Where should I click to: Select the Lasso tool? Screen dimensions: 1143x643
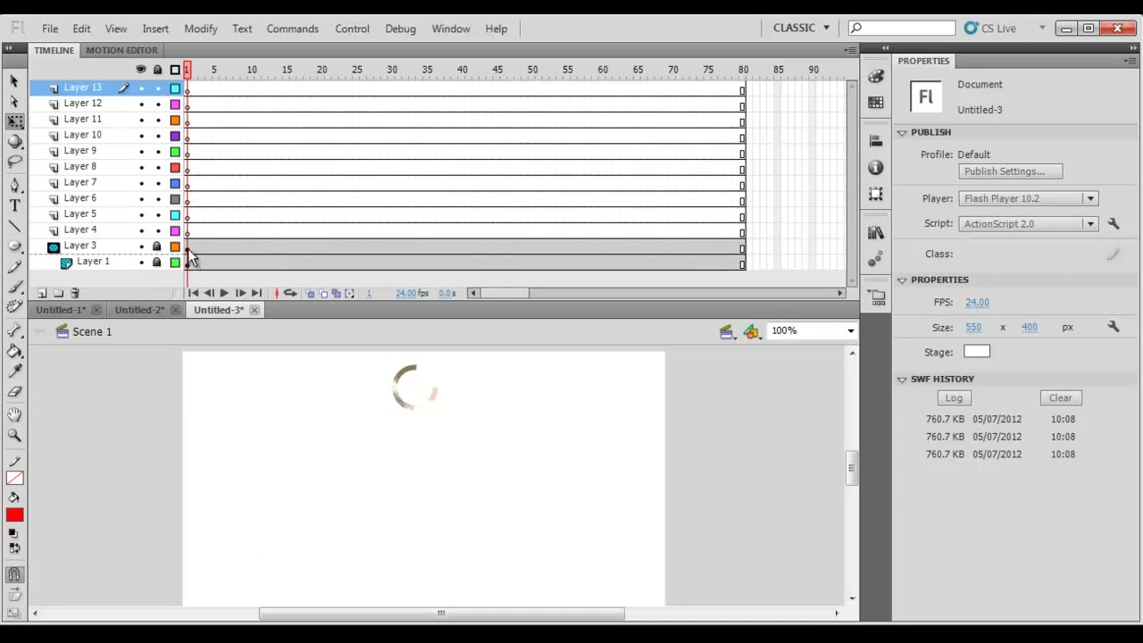14,162
